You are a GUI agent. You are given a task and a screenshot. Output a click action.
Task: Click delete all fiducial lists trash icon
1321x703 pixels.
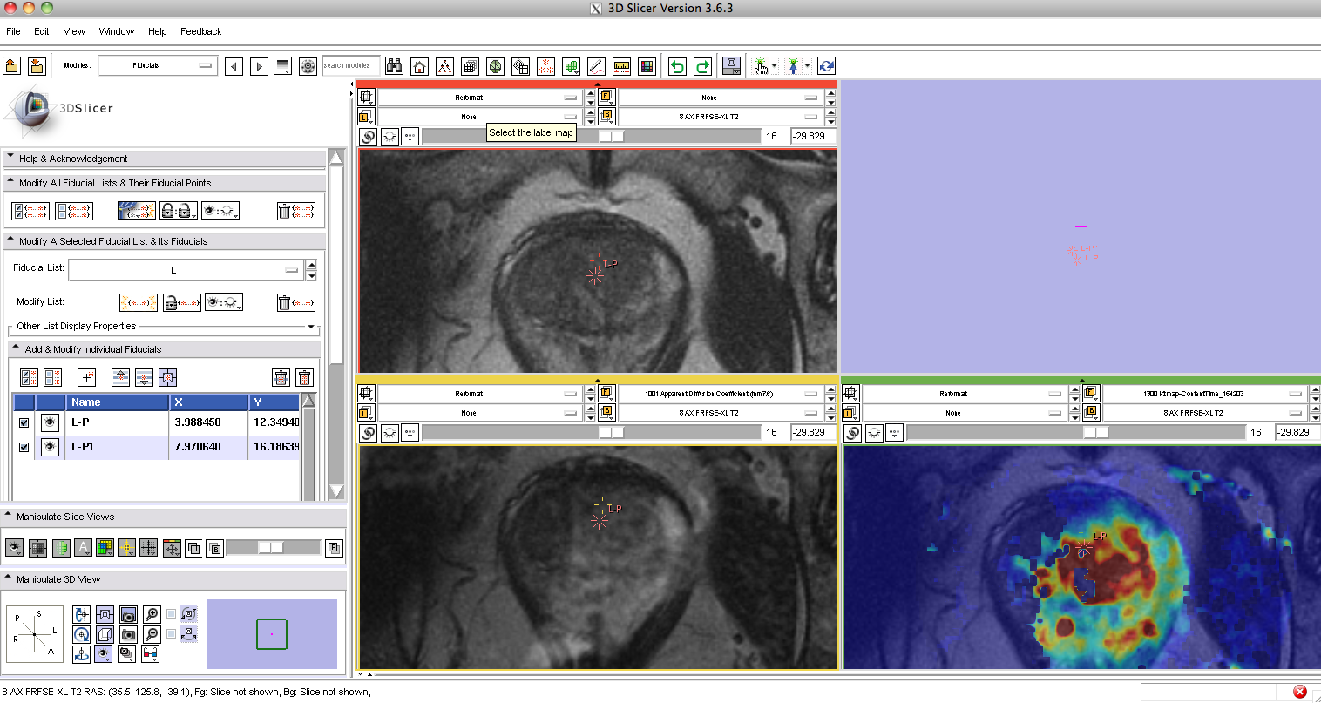[x=295, y=211]
